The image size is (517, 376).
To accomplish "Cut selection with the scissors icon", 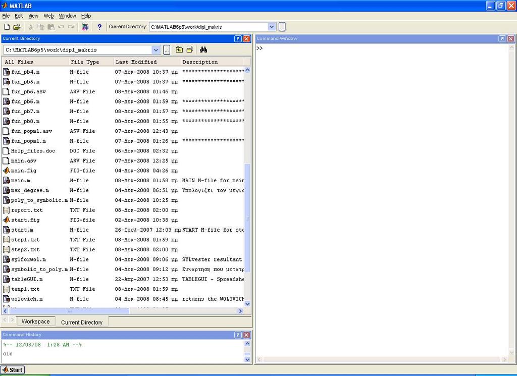I will pyautogui.click(x=31, y=27).
